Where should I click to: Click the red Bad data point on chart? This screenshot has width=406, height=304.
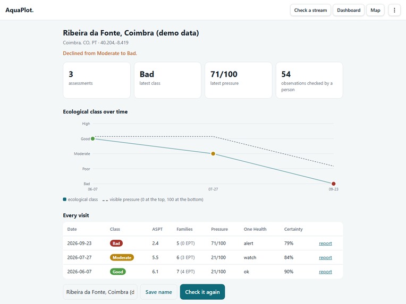tap(334, 184)
